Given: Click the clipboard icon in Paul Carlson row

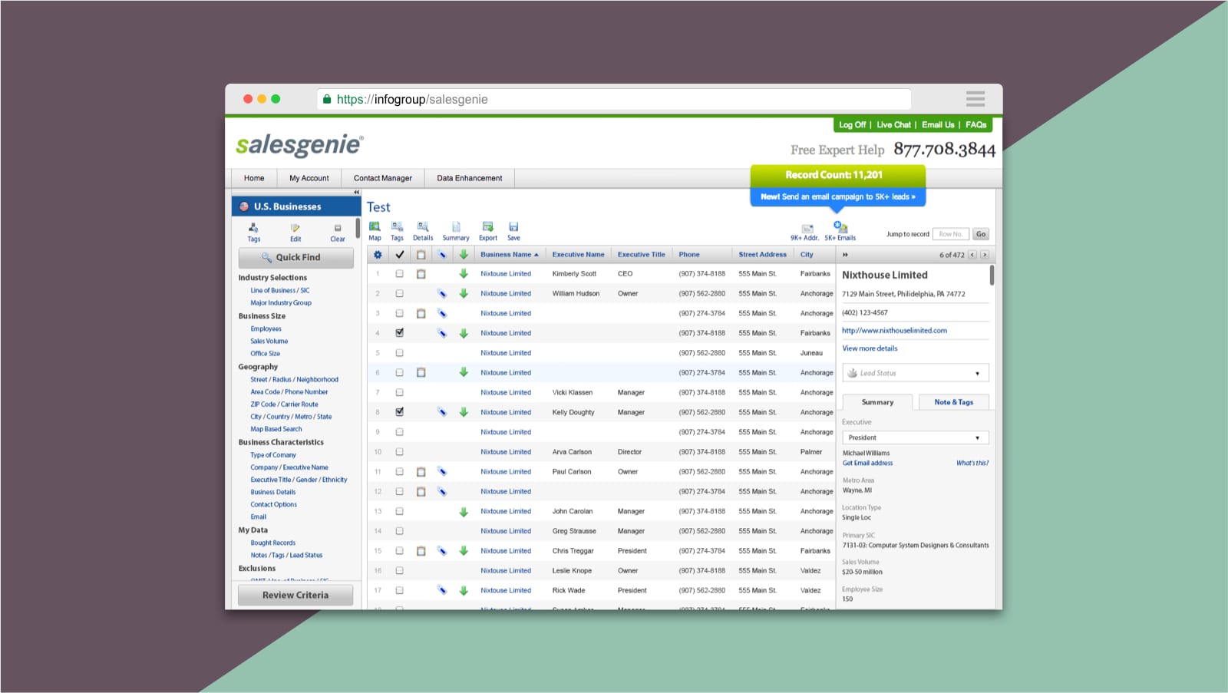Looking at the screenshot, I should coord(421,472).
